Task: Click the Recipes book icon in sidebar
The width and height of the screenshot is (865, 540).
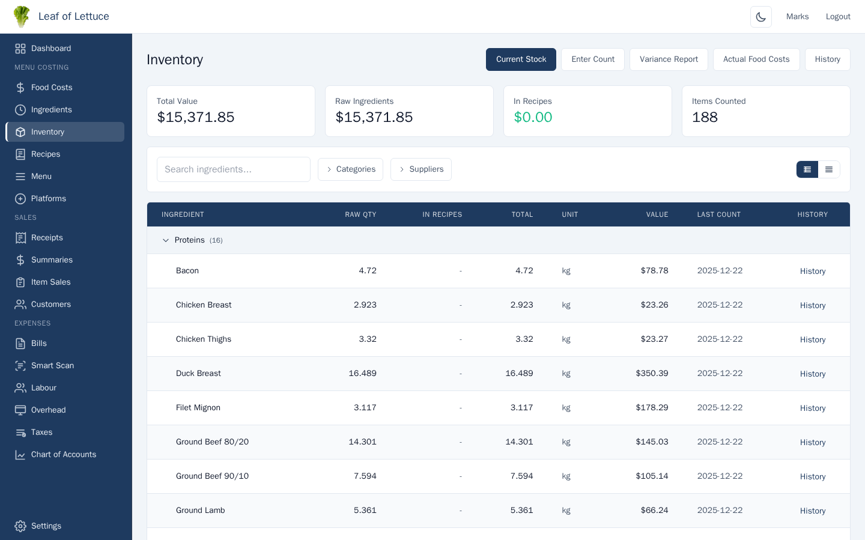Action: 20,154
